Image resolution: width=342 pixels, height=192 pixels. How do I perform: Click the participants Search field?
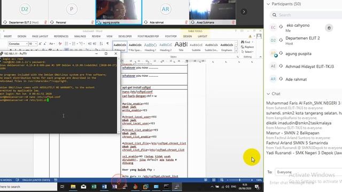pyautogui.click(x=306, y=15)
